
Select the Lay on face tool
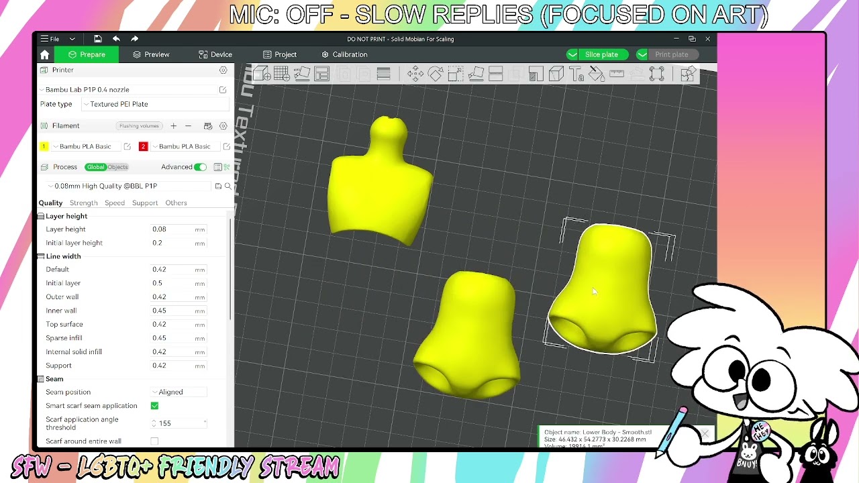[476, 74]
